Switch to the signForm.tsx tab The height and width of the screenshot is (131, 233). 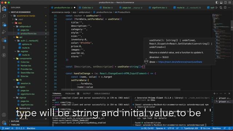click(x=158, y=8)
